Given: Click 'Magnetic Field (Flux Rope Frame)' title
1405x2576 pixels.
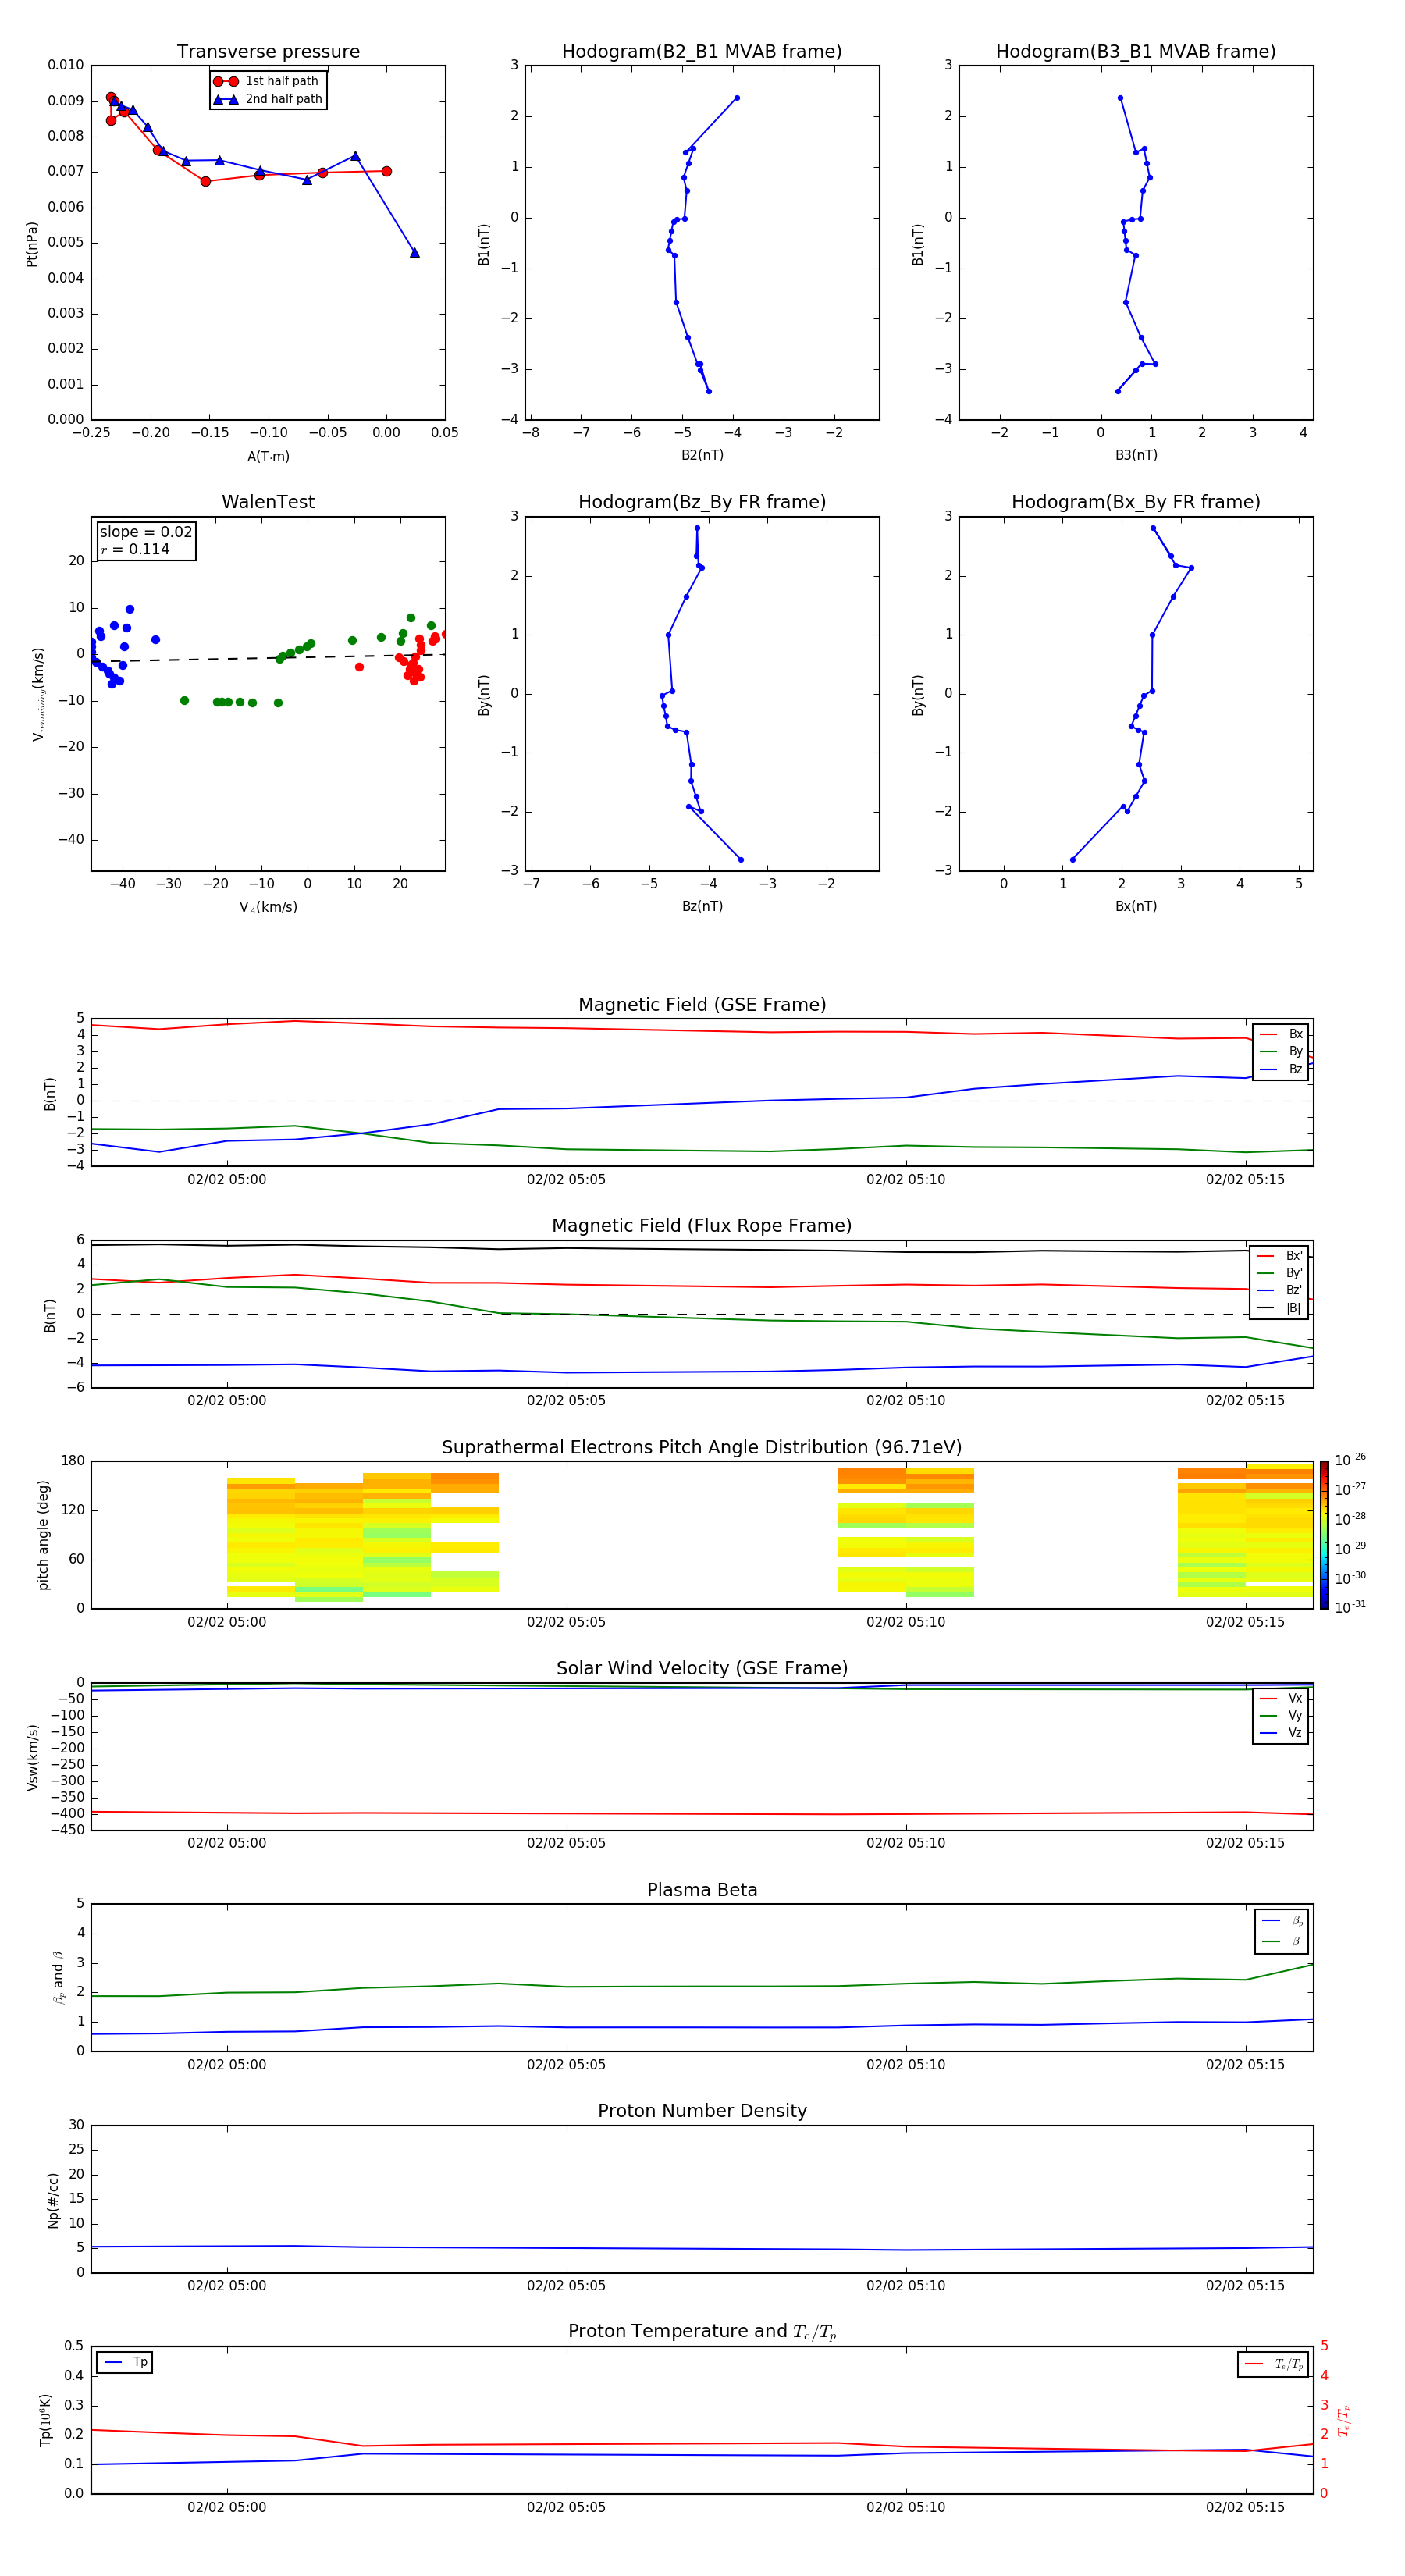Looking at the screenshot, I should [702, 1226].
